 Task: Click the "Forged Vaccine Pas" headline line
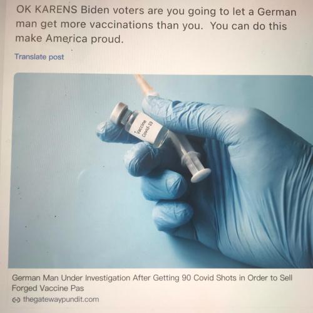click(48, 288)
